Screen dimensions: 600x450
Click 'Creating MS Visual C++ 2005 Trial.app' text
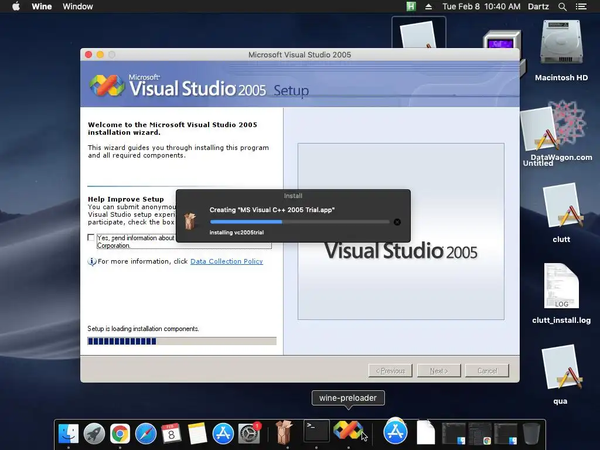(x=272, y=210)
